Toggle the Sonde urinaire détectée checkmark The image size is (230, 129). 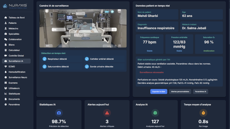tap(87, 67)
